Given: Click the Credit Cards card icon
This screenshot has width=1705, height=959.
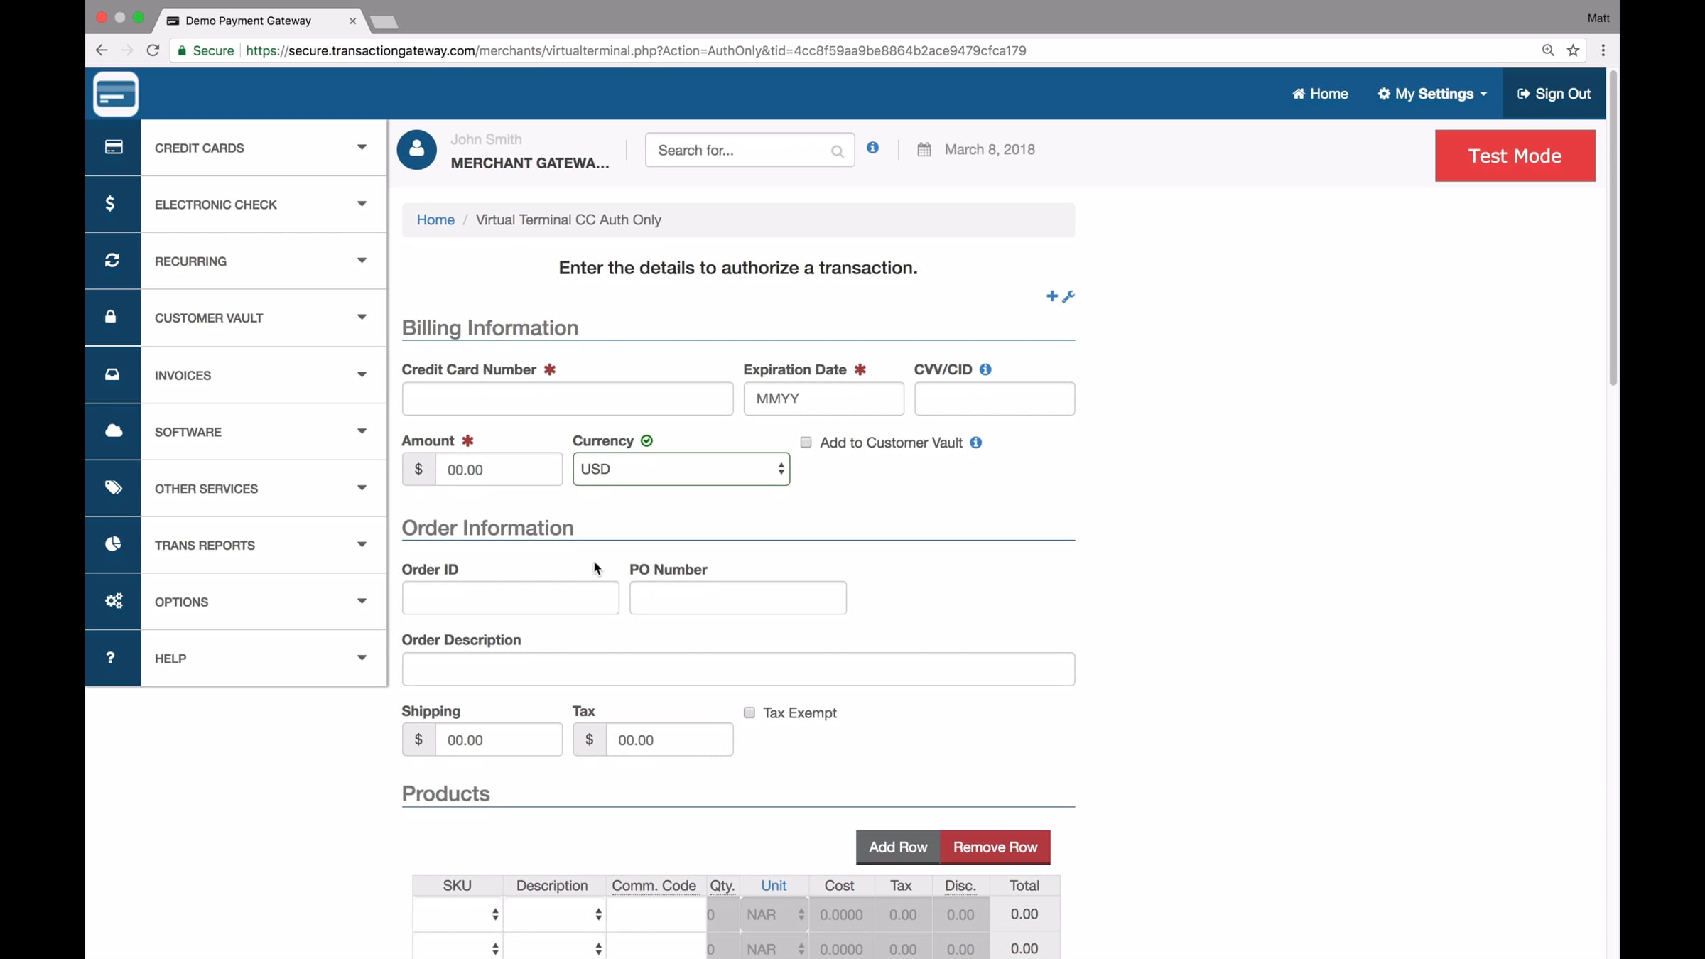Looking at the screenshot, I should [114, 147].
